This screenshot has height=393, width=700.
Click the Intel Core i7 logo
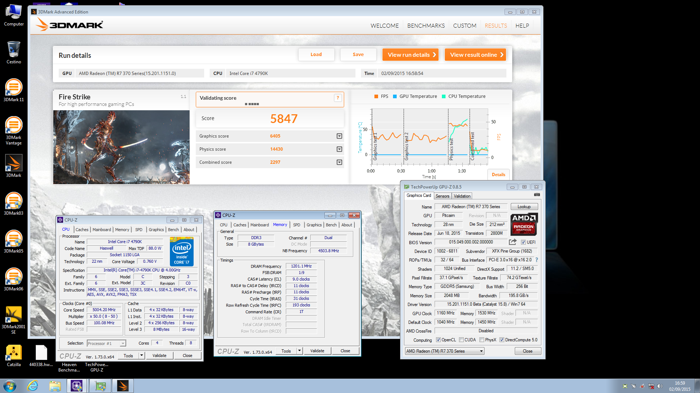tap(182, 251)
